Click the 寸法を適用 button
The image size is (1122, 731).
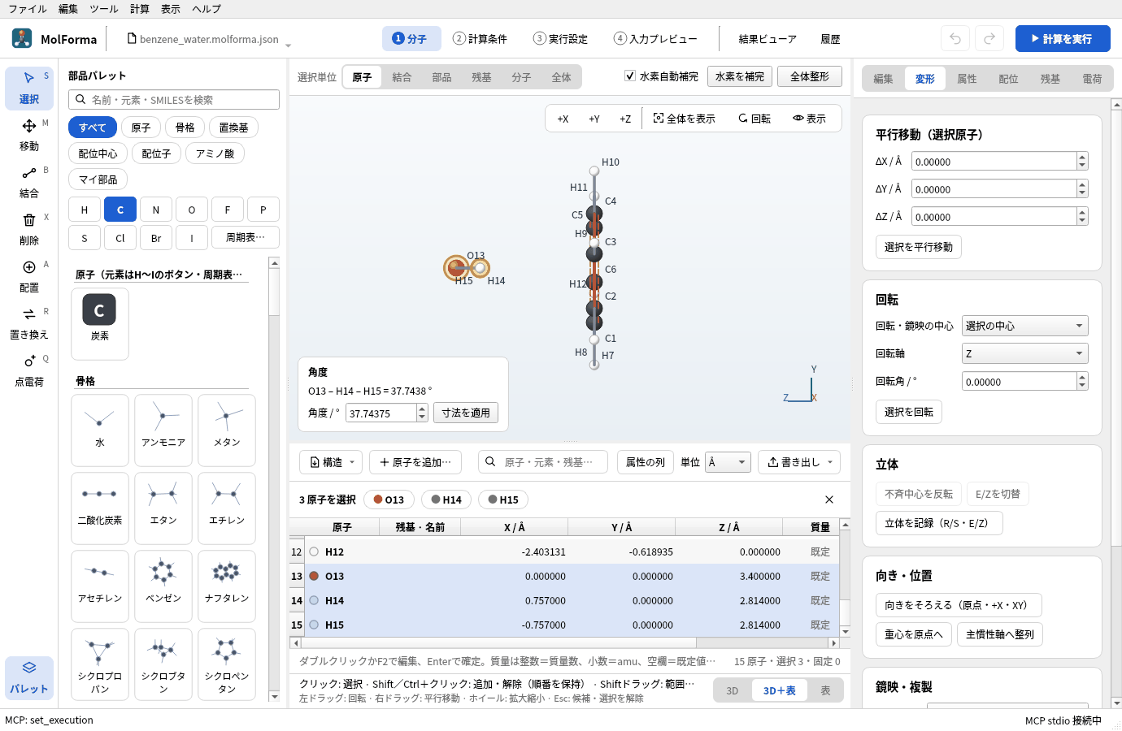466,413
